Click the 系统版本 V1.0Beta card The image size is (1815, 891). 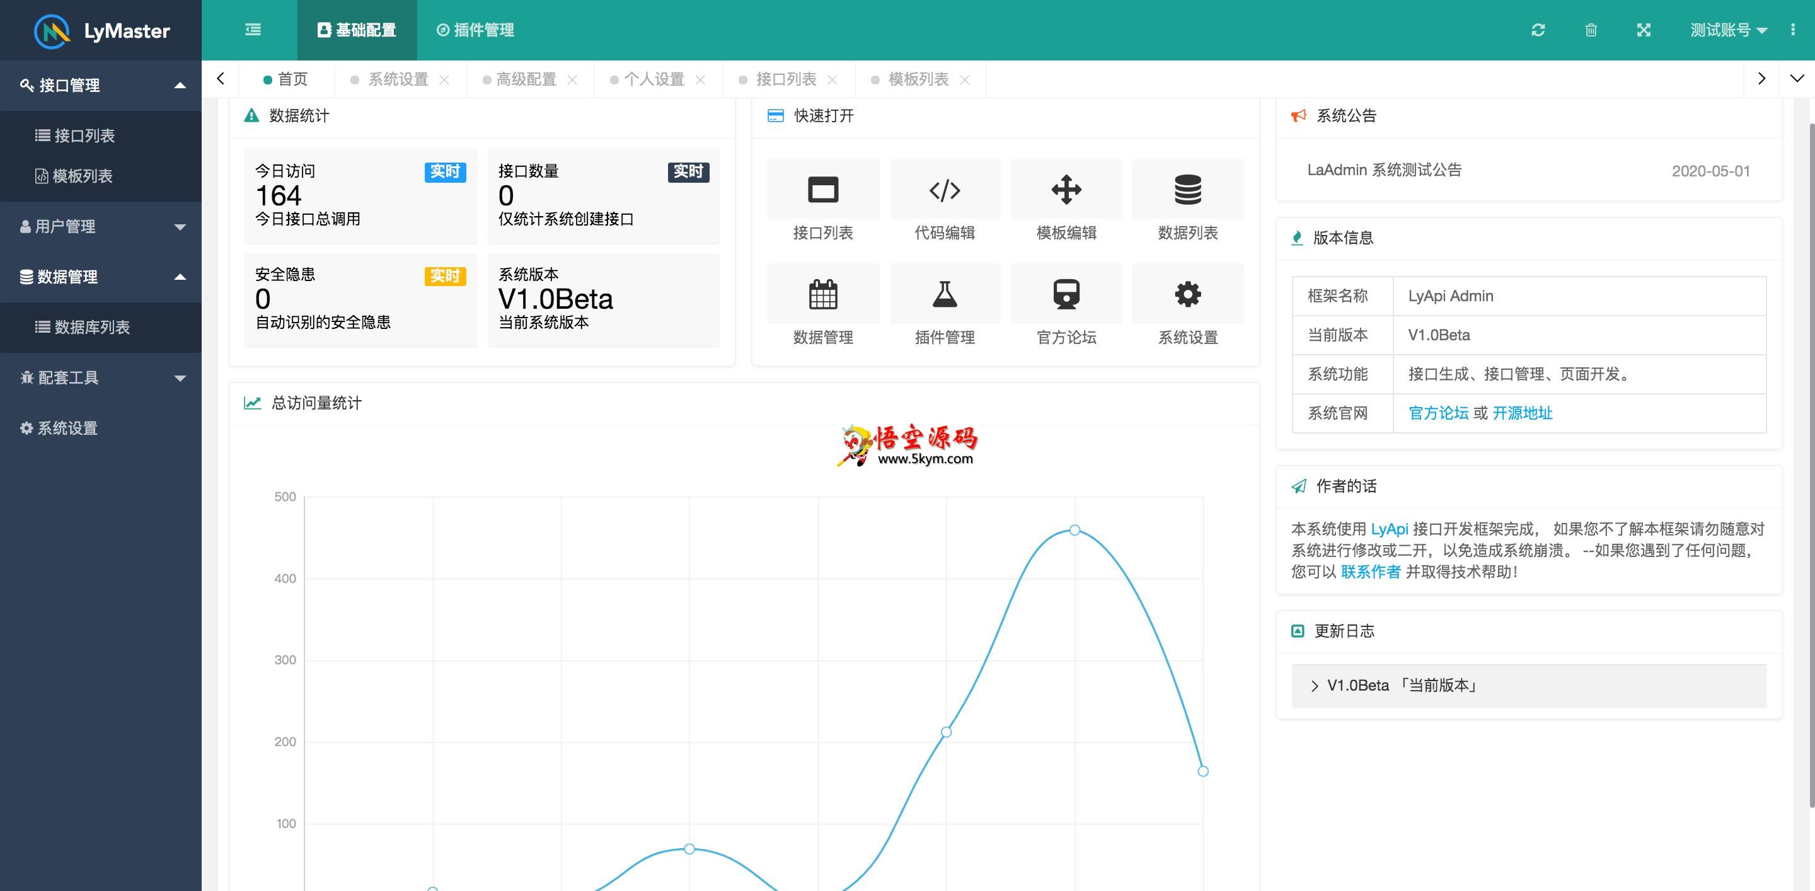pyautogui.click(x=604, y=299)
